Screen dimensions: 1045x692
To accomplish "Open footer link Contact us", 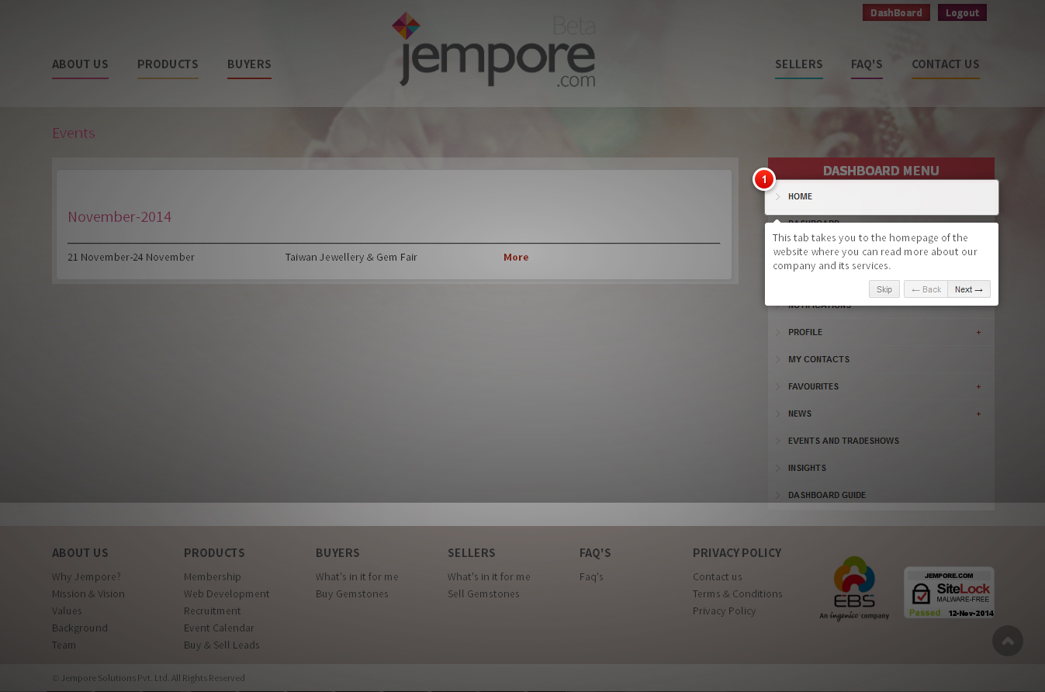I will [718, 577].
